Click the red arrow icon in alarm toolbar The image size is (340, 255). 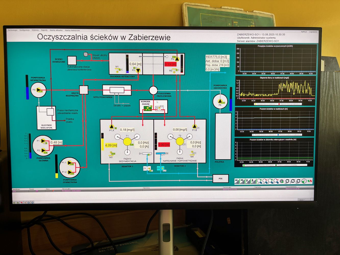click(x=21, y=202)
